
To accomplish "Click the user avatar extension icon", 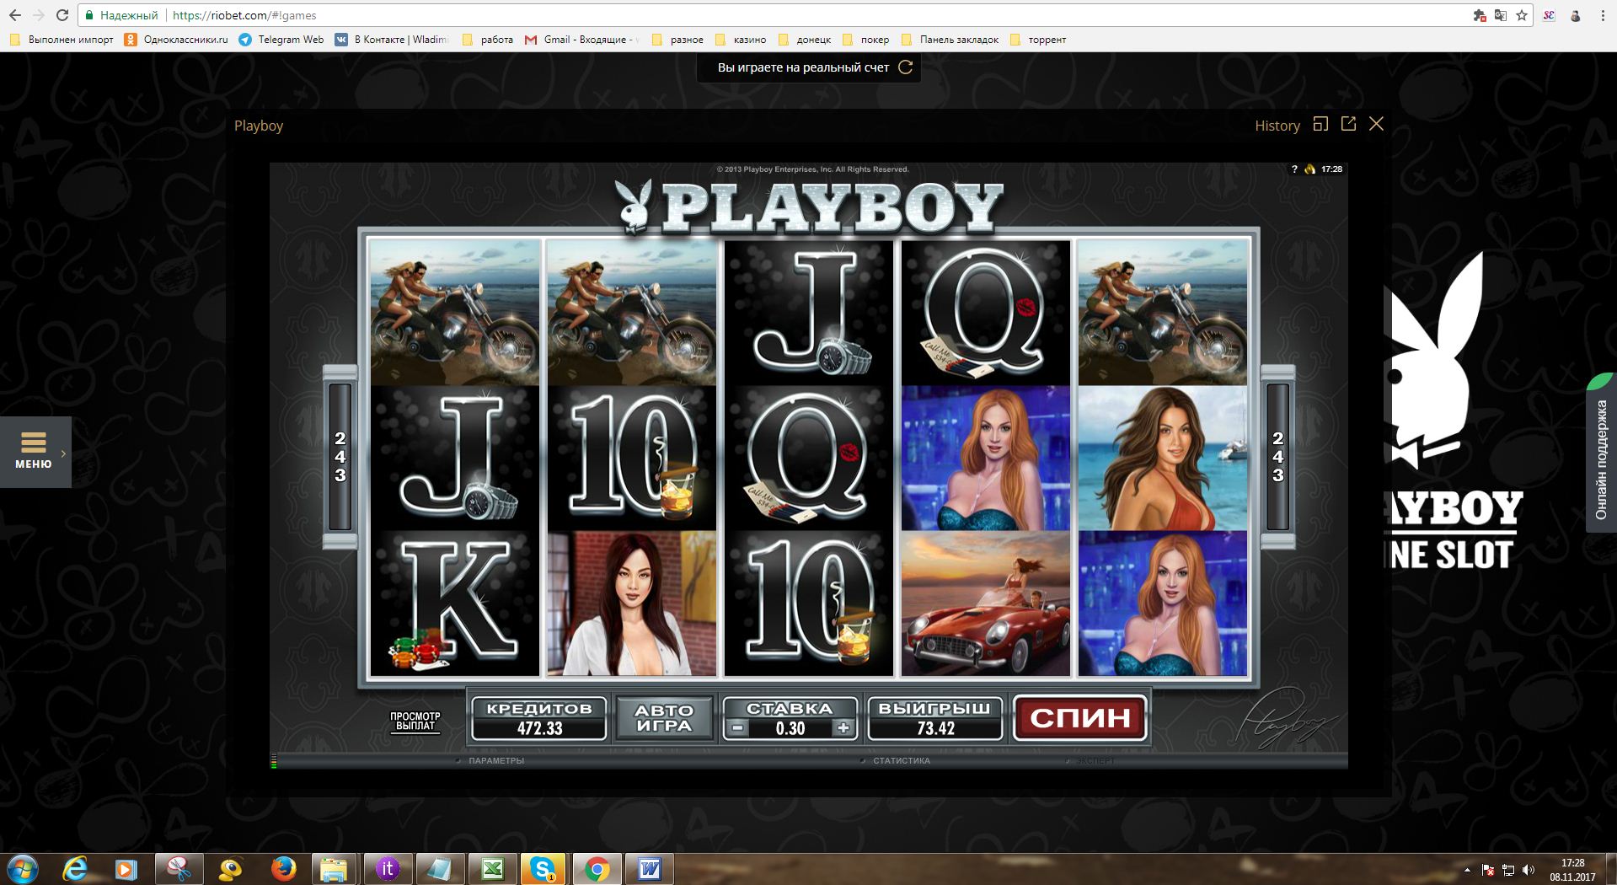I will coord(1575,15).
